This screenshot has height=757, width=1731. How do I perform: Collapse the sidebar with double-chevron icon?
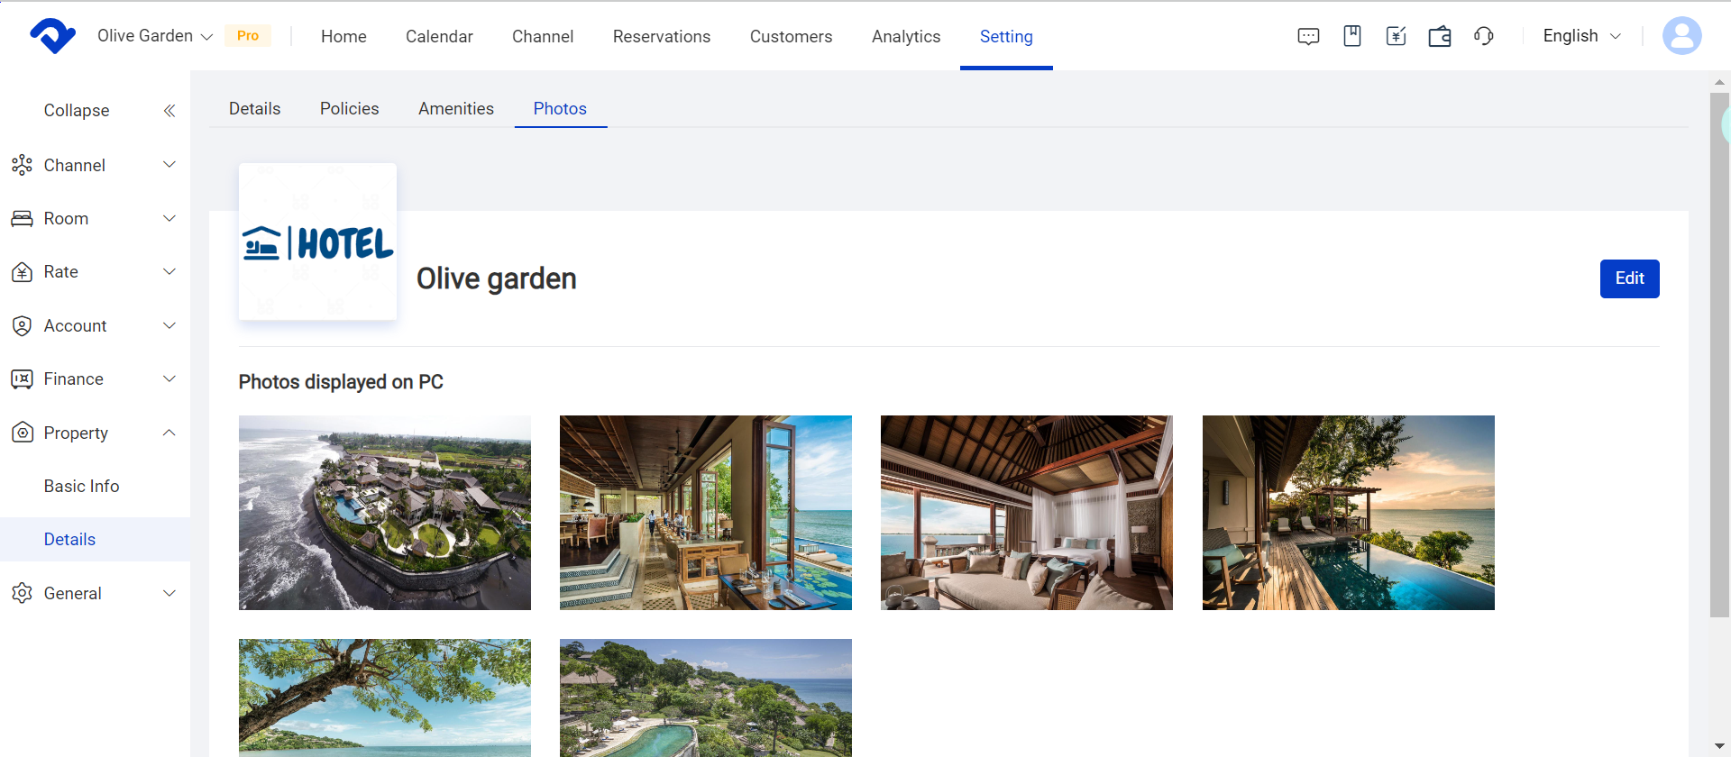[169, 111]
